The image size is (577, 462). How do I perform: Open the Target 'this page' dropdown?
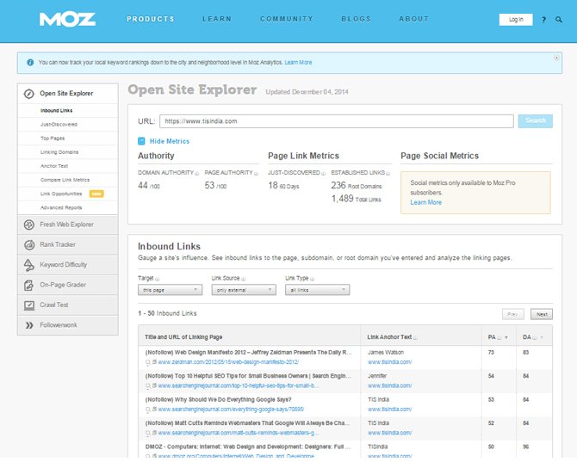tap(170, 290)
